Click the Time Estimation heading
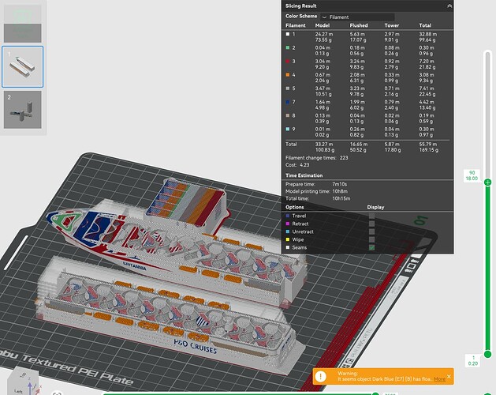Image resolution: width=496 pixels, height=395 pixels. 304,175
